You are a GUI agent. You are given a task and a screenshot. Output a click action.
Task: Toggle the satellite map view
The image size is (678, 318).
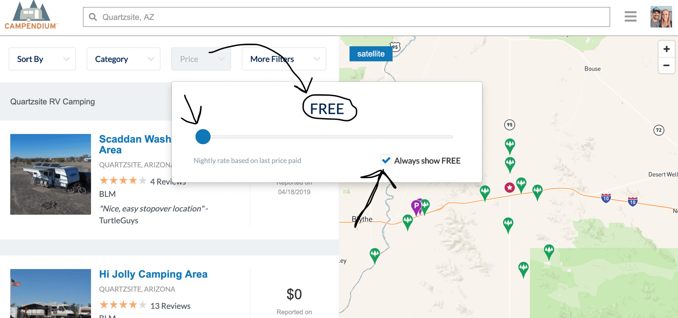371,53
